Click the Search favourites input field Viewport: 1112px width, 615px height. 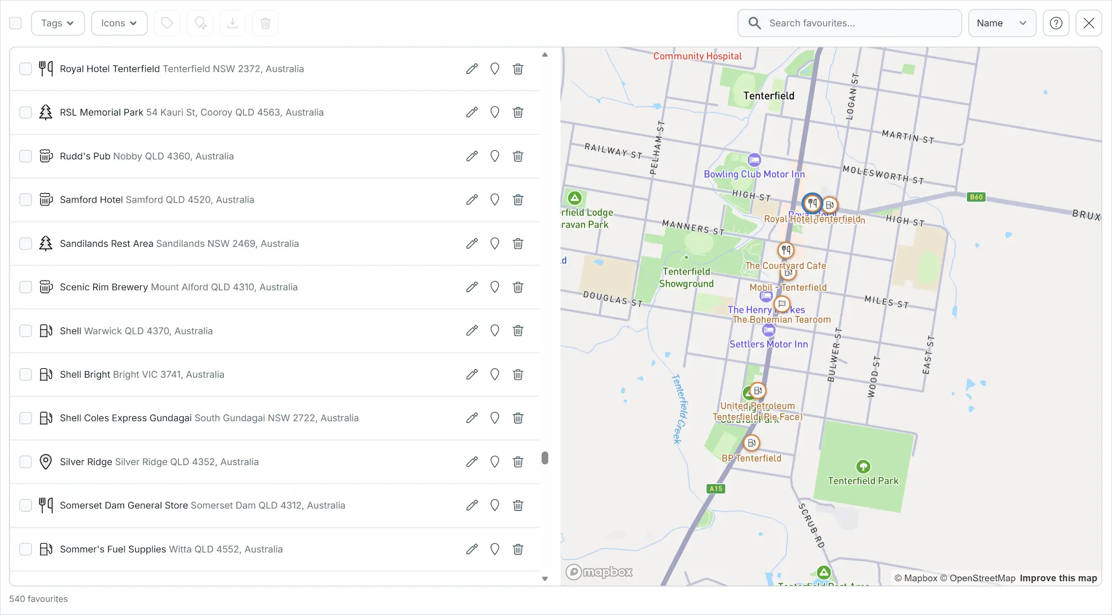[x=849, y=23]
